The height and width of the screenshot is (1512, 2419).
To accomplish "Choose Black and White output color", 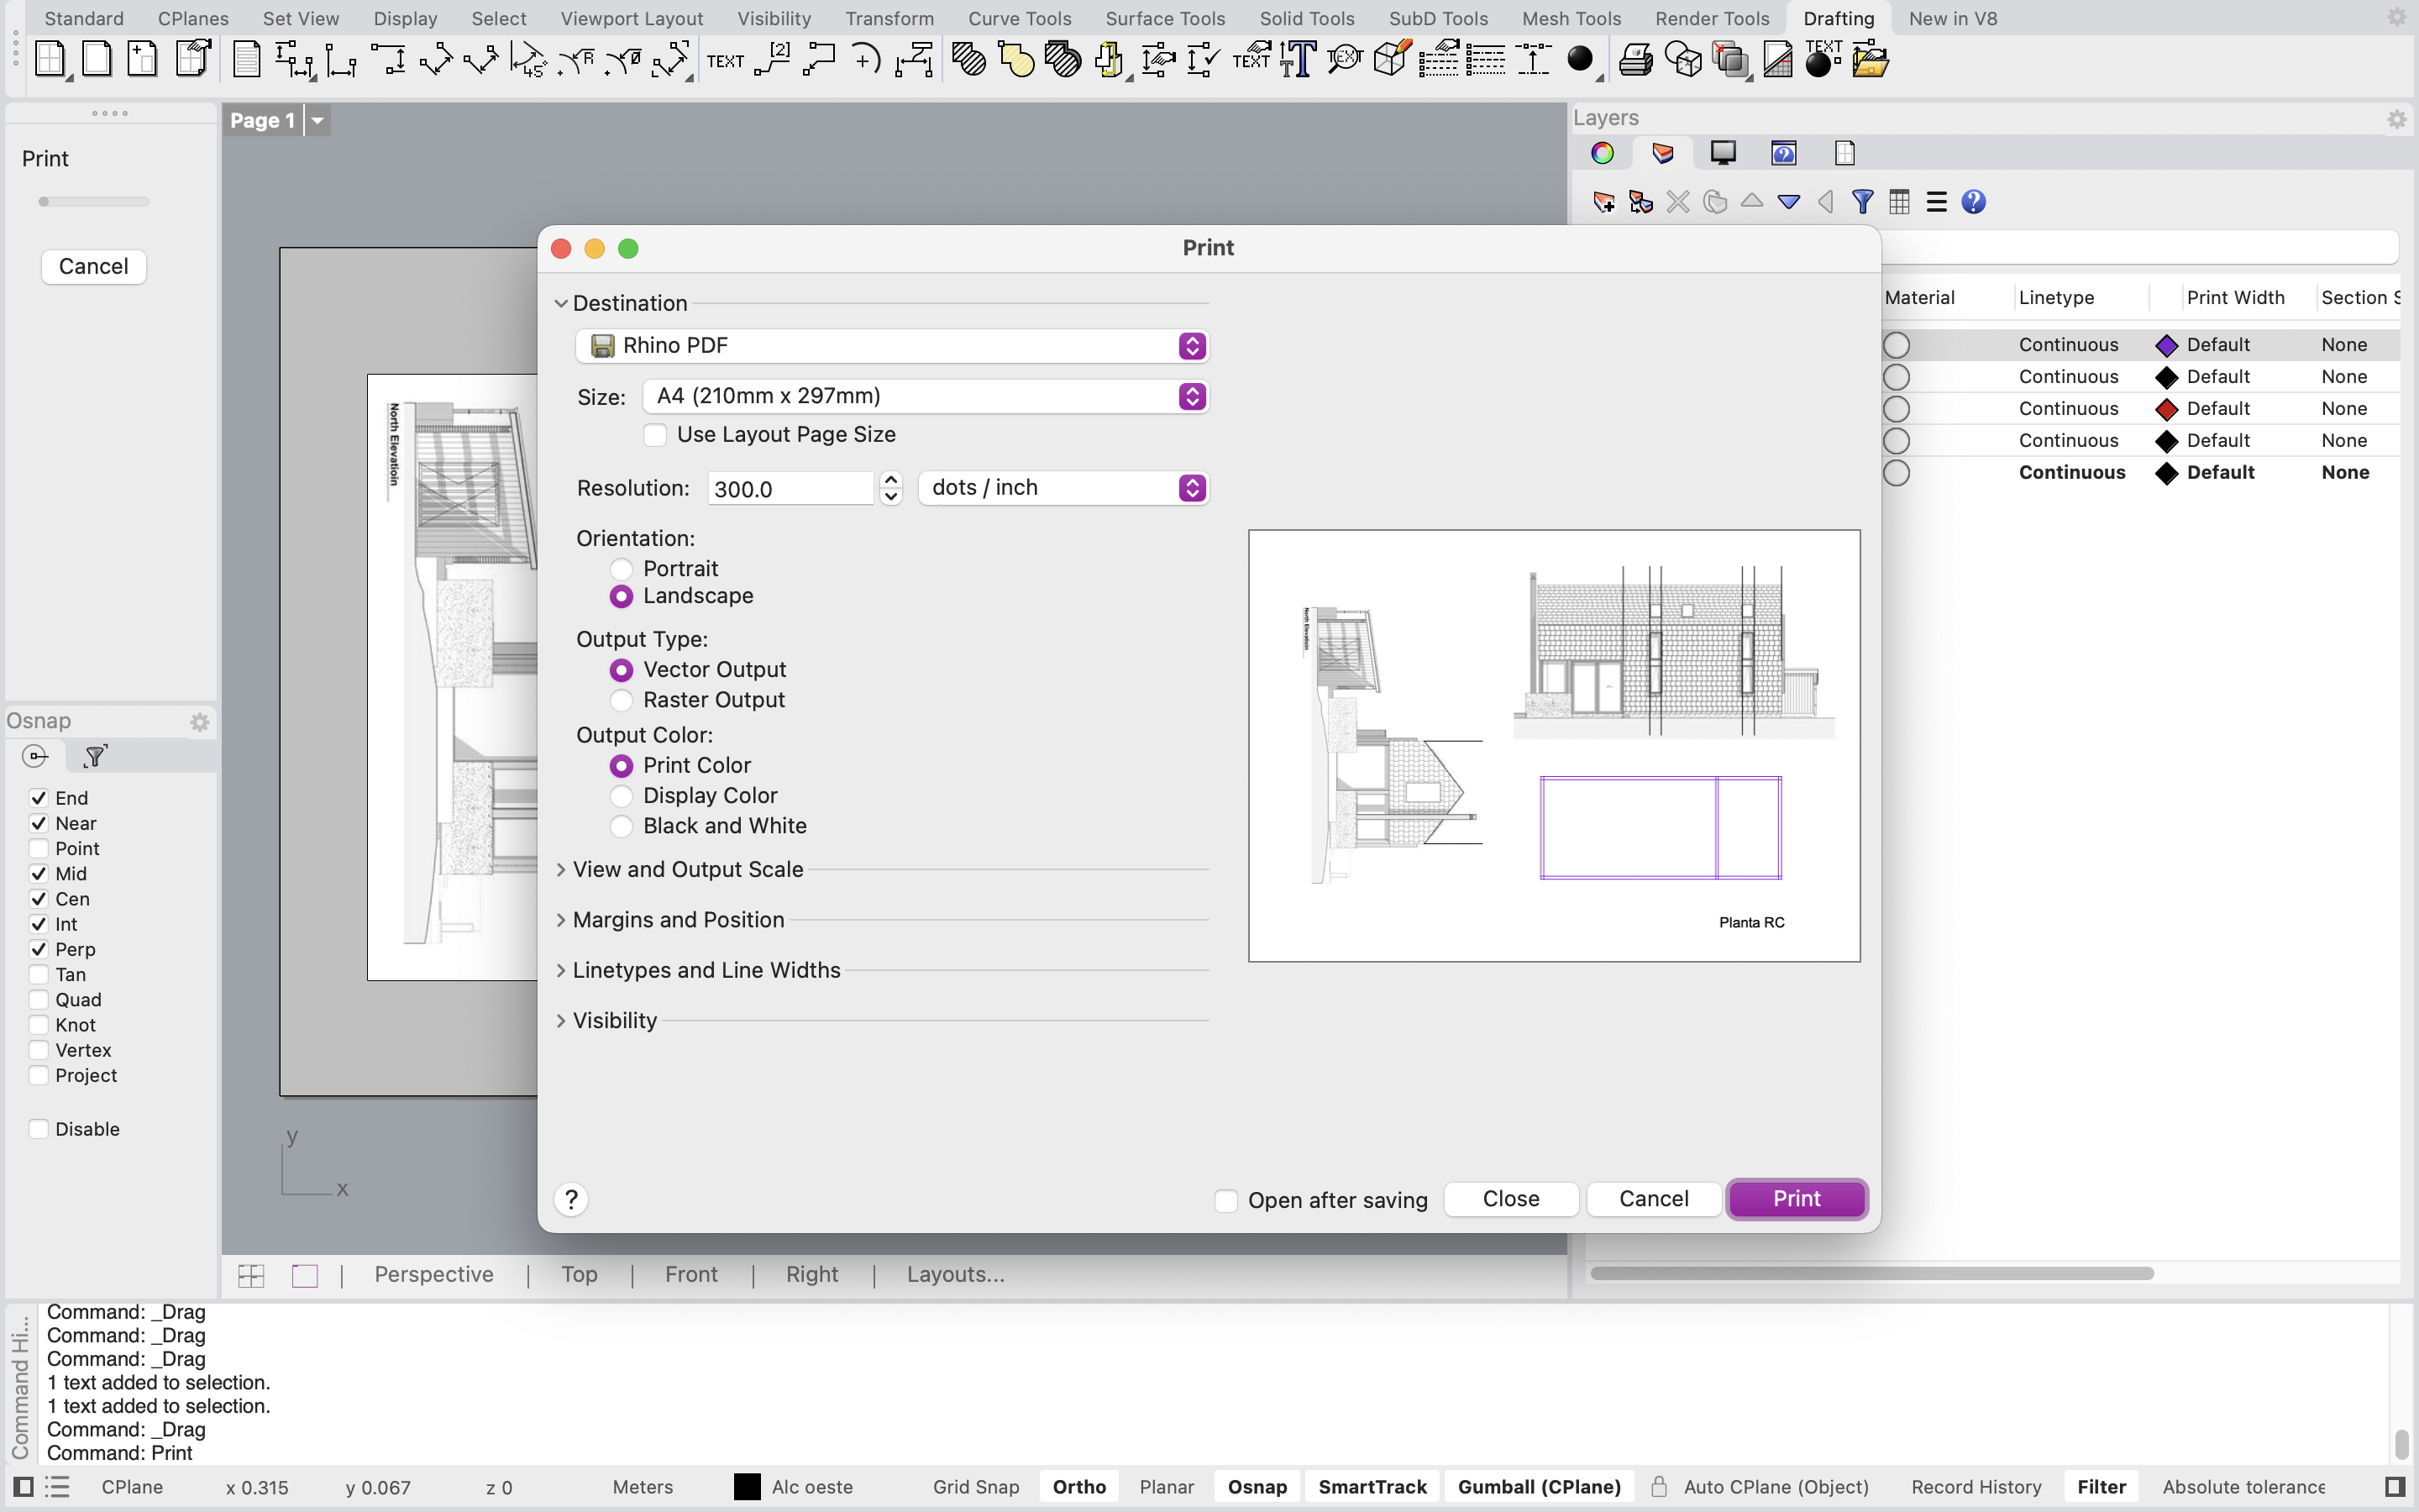I will (x=621, y=826).
